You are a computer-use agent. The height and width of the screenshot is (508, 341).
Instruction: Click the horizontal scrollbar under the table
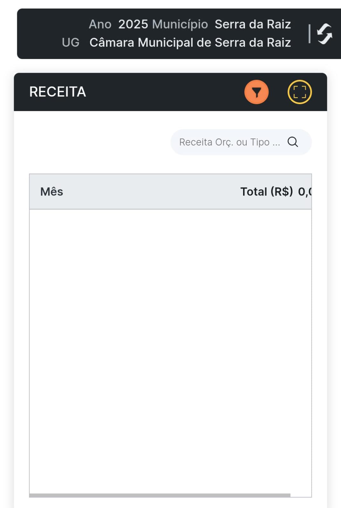(x=160, y=495)
